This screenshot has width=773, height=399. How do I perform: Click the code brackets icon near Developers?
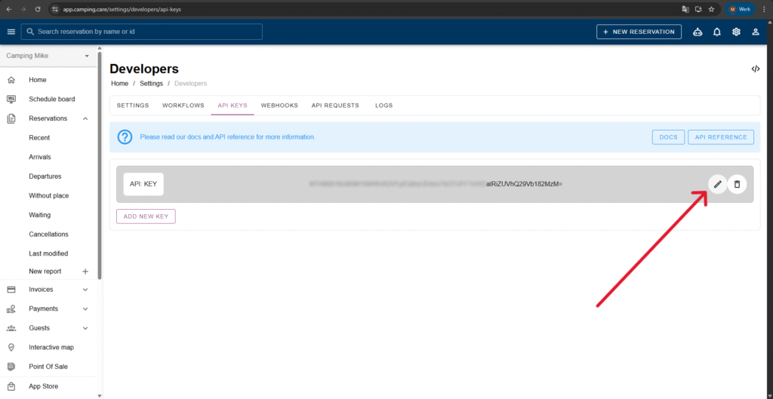coord(755,69)
